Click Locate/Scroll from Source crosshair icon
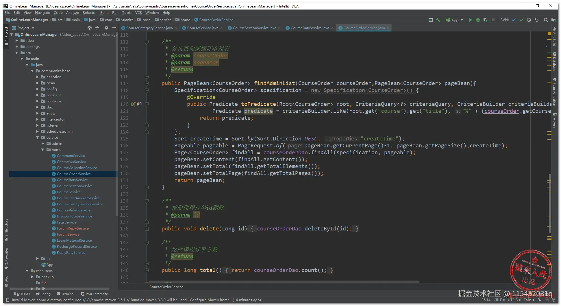This screenshot has width=561, height=306. [x=90, y=28]
